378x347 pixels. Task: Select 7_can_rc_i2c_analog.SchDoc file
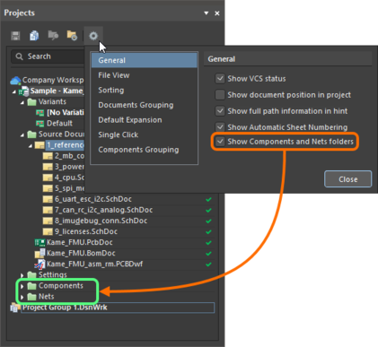coord(103,210)
